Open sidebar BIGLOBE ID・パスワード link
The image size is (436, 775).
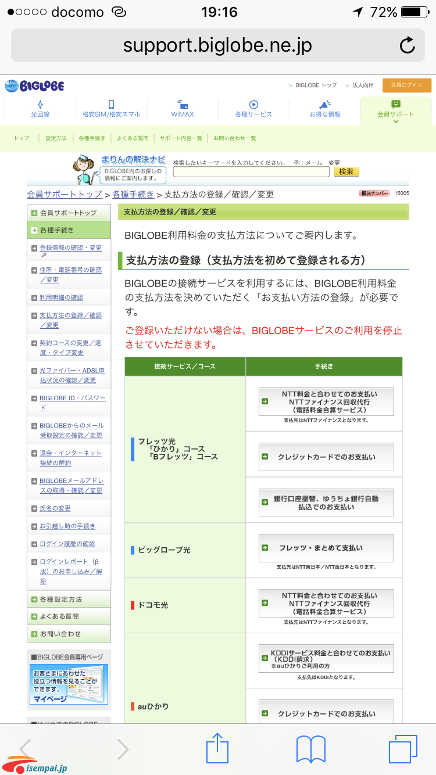(73, 403)
